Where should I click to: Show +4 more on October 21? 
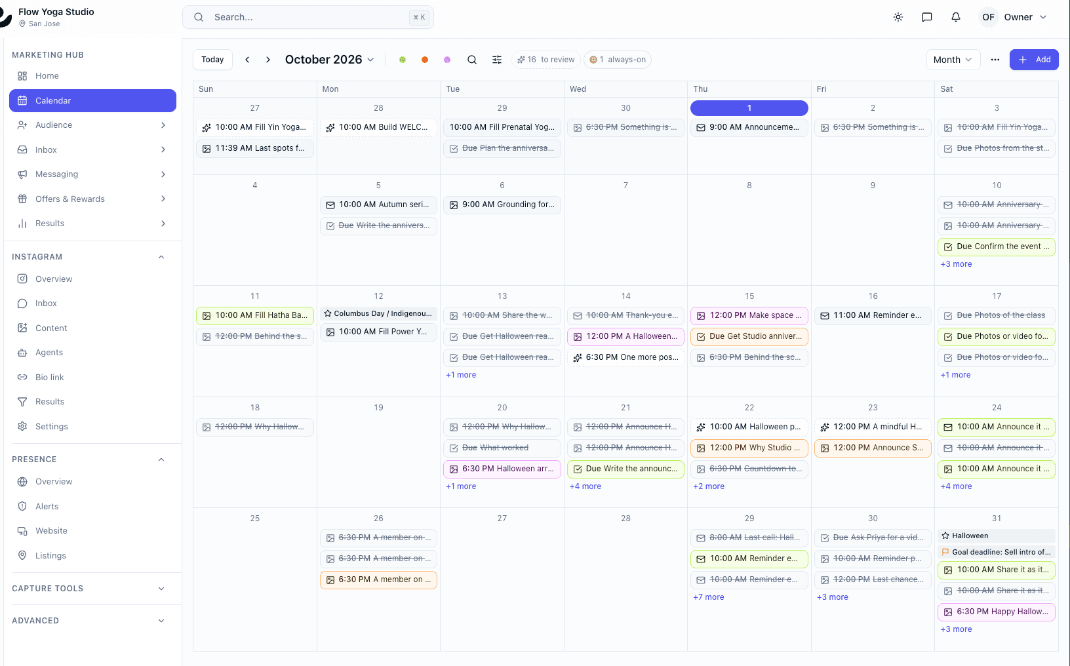point(585,486)
